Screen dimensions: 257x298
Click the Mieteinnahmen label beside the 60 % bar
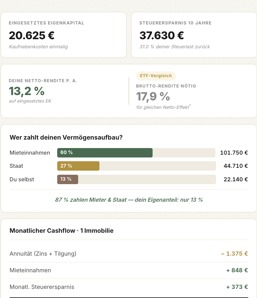[x=30, y=153]
